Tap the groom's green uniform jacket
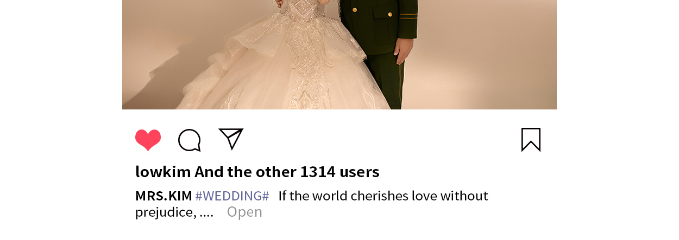The width and height of the screenshot is (679, 240). tap(378, 24)
